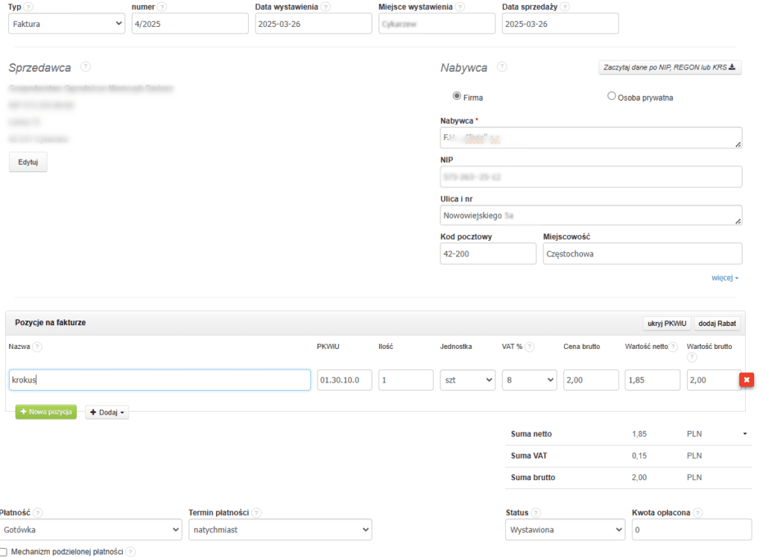Open the Płatność dropdown showing Gotówka
This screenshot has height=557, width=763.
[91, 529]
